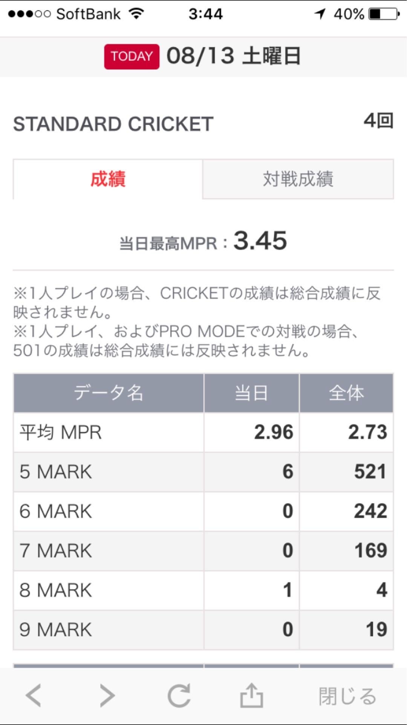Switch to the 成績 tab
Image resolution: width=407 pixels, height=725 pixels.
tap(108, 179)
